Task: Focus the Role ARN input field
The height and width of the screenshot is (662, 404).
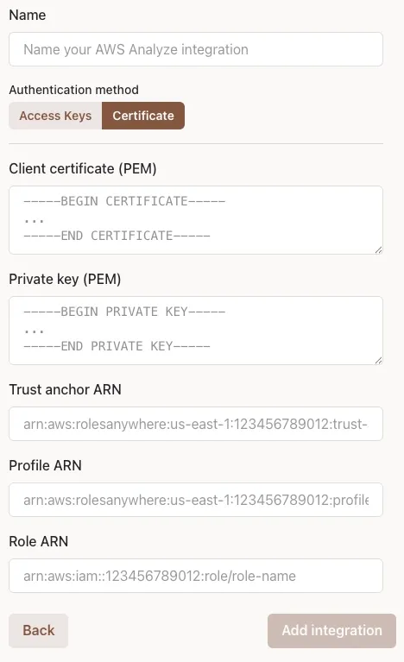Action: [x=196, y=576]
